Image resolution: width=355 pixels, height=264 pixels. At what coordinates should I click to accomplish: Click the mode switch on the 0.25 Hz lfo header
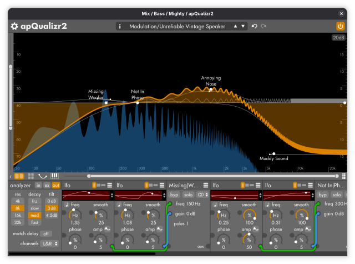tap(247, 185)
